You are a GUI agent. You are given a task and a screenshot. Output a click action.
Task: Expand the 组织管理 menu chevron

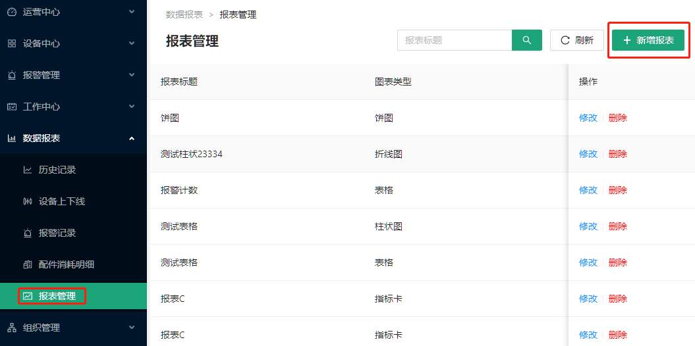132,328
